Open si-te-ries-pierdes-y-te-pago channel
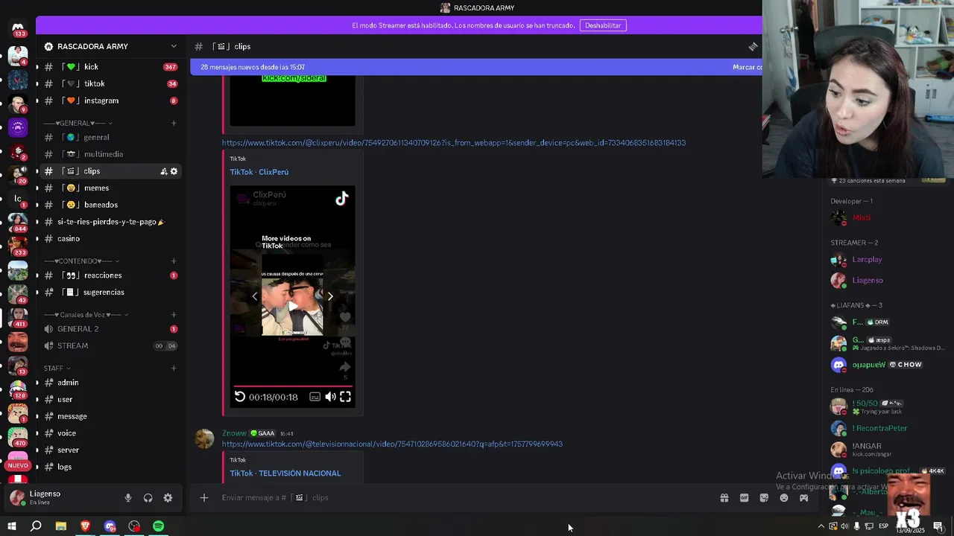954x536 pixels. coord(110,222)
